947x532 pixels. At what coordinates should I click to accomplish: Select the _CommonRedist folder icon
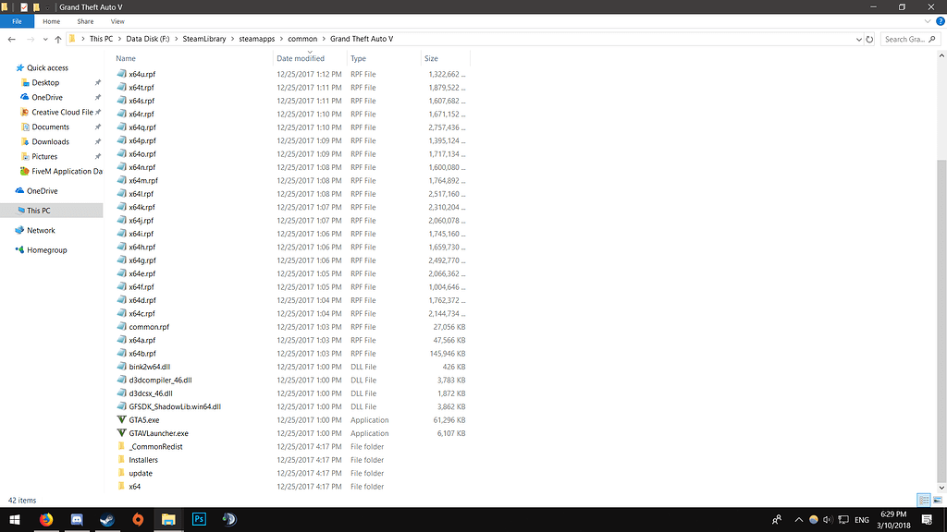coord(121,446)
